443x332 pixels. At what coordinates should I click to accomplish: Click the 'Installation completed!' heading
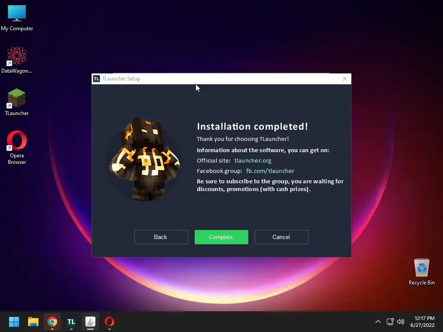coord(252,127)
